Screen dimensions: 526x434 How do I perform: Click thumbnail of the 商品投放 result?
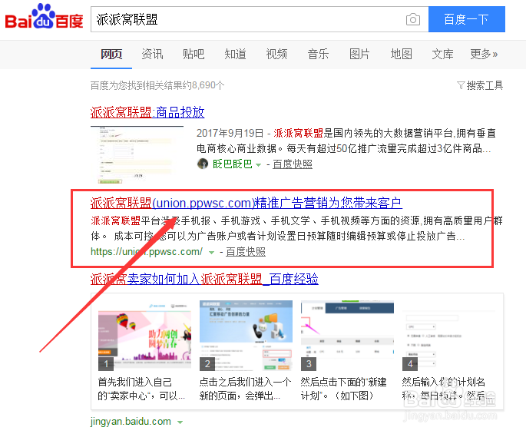pos(137,154)
